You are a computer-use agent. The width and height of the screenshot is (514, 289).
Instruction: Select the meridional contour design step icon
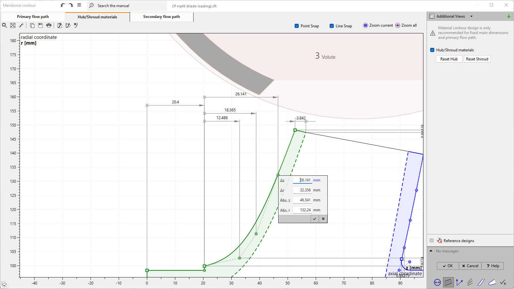point(448,282)
